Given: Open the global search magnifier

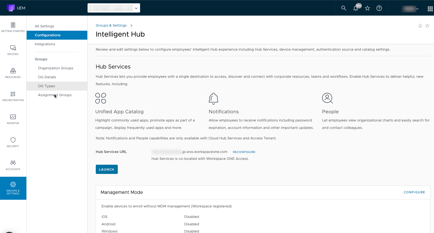Looking at the screenshot, I should (x=344, y=8).
